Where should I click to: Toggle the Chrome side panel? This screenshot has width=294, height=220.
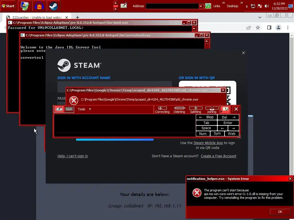269,28
